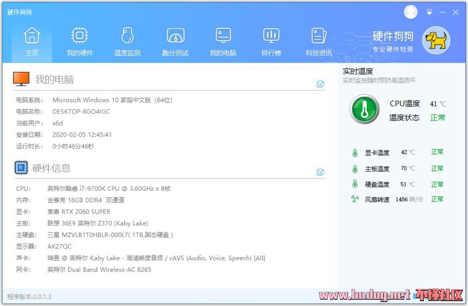Select CPU entry i7-9700K
This screenshot has height=306, width=468.
point(109,189)
